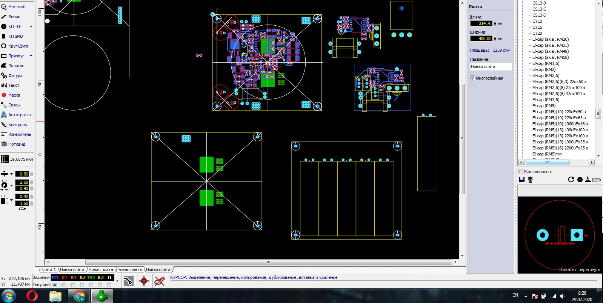Edit the Ширина board width field
This screenshot has height=303, width=603.
481,38
